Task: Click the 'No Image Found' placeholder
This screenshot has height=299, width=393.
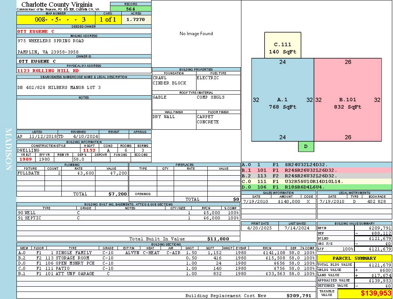Action: point(196,34)
